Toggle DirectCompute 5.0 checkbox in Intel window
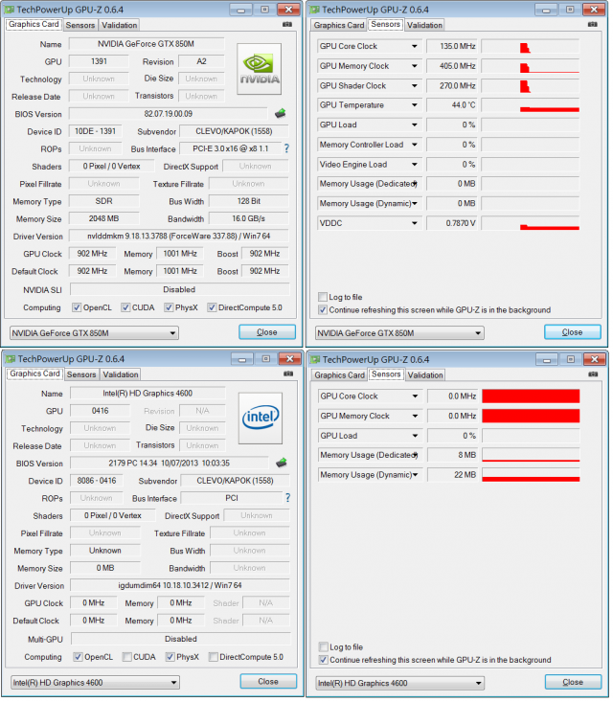Viewport: 613px width, 702px height. pyautogui.click(x=214, y=658)
